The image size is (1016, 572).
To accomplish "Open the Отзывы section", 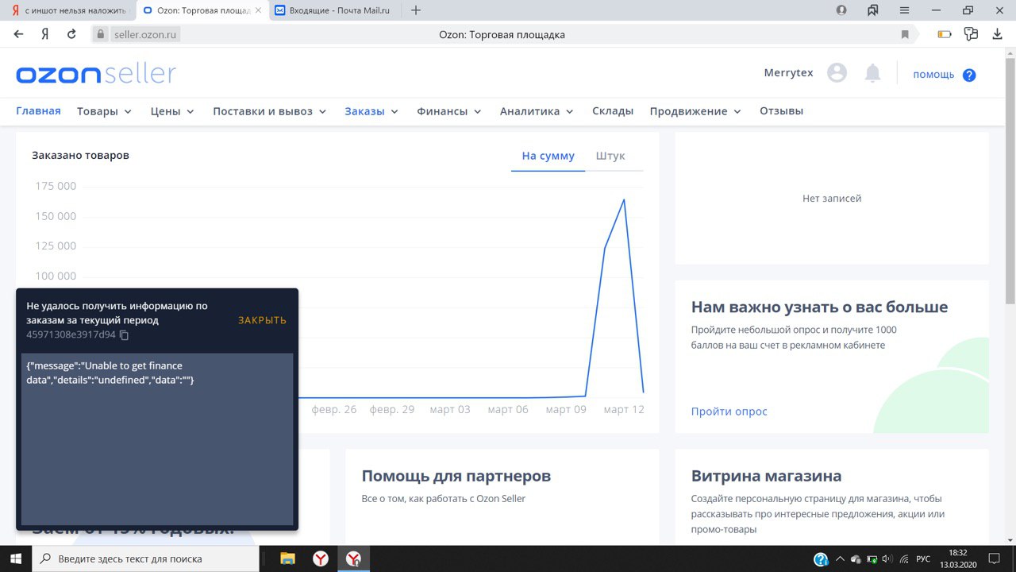I will click(x=781, y=111).
